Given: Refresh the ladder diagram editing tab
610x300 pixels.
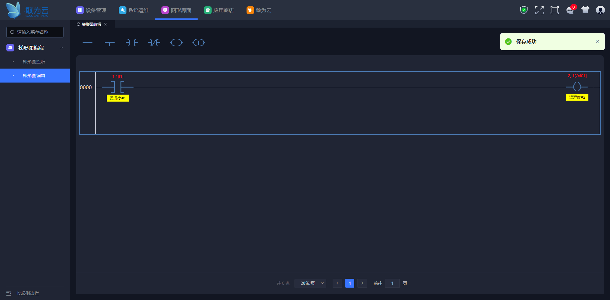Looking at the screenshot, I should tap(78, 24).
